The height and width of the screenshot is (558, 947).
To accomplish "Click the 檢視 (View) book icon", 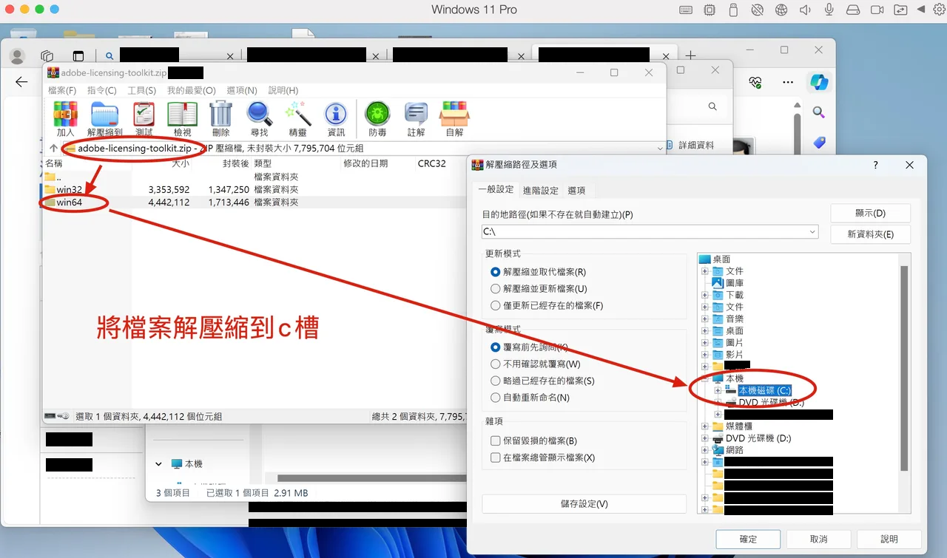I will tap(182, 119).
